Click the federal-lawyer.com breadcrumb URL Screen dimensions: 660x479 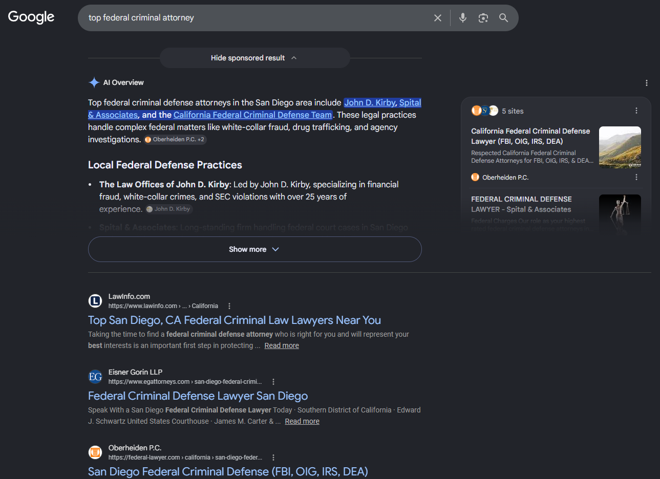(185, 458)
